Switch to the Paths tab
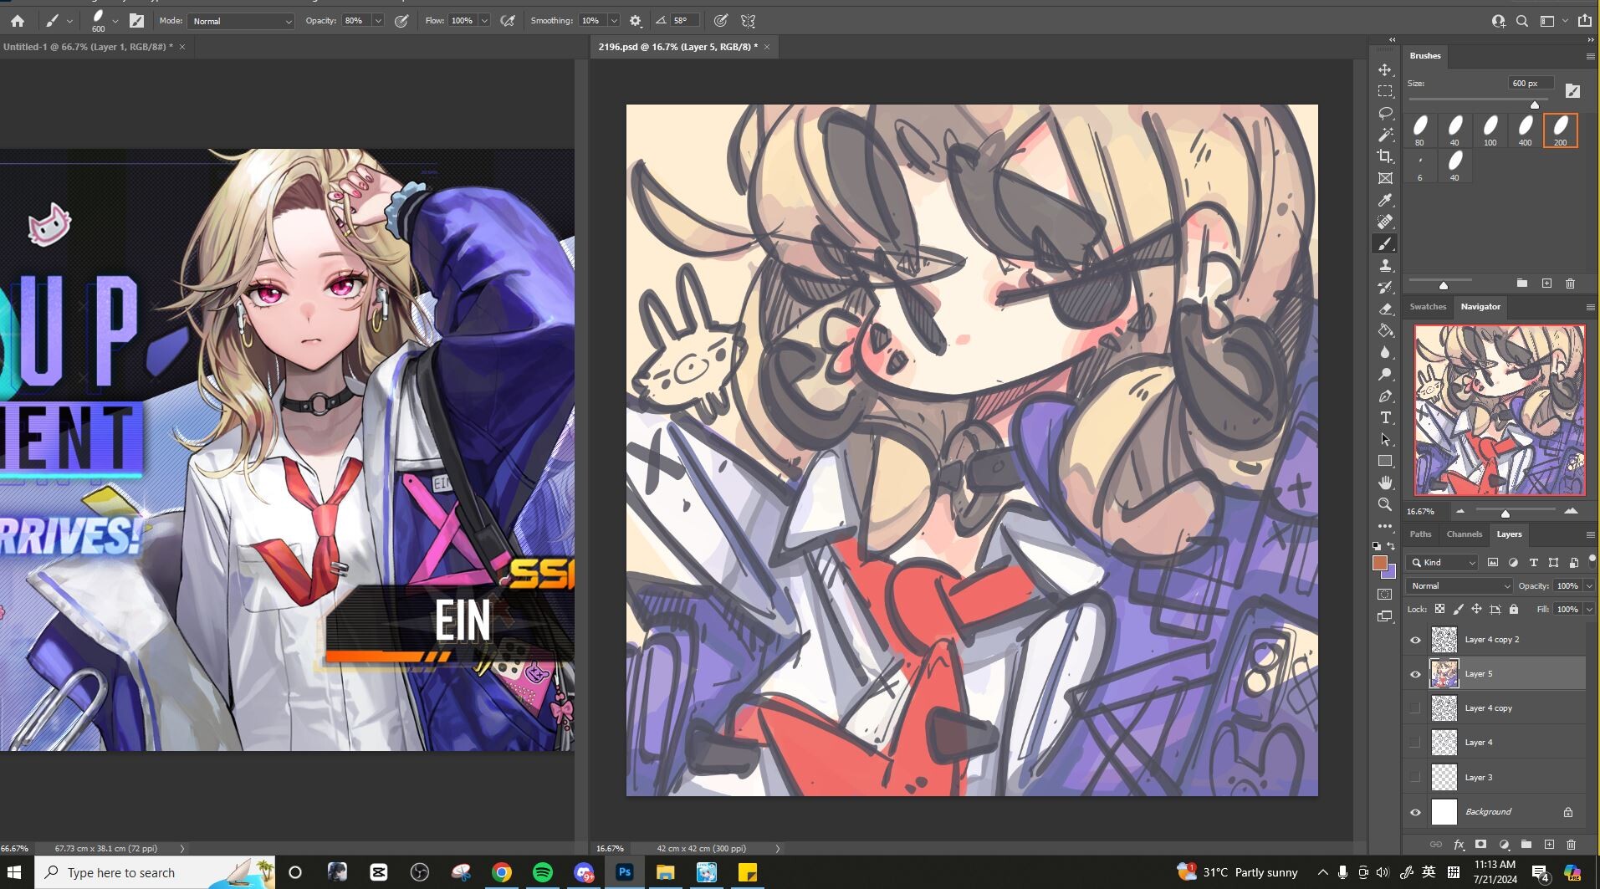The height and width of the screenshot is (889, 1600). point(1420,534)
